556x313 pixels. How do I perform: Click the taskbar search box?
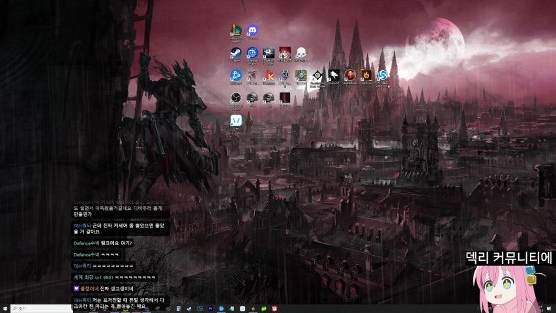(42, 308)
